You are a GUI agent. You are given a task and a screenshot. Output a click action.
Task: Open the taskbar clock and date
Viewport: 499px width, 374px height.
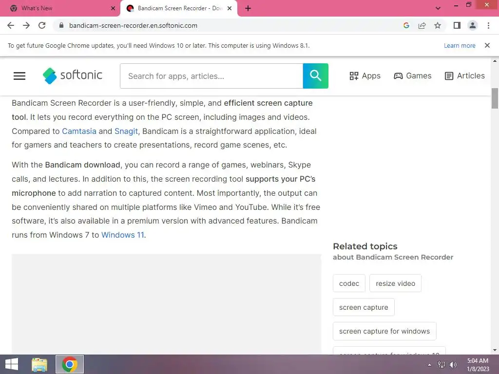(478, 364)
